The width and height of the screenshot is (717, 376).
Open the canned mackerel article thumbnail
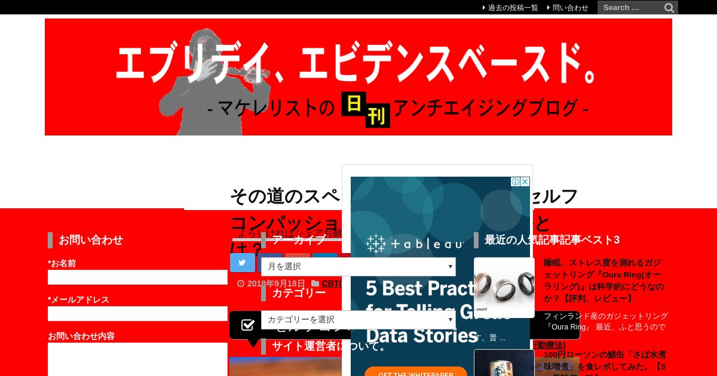(x=504, y=363)
